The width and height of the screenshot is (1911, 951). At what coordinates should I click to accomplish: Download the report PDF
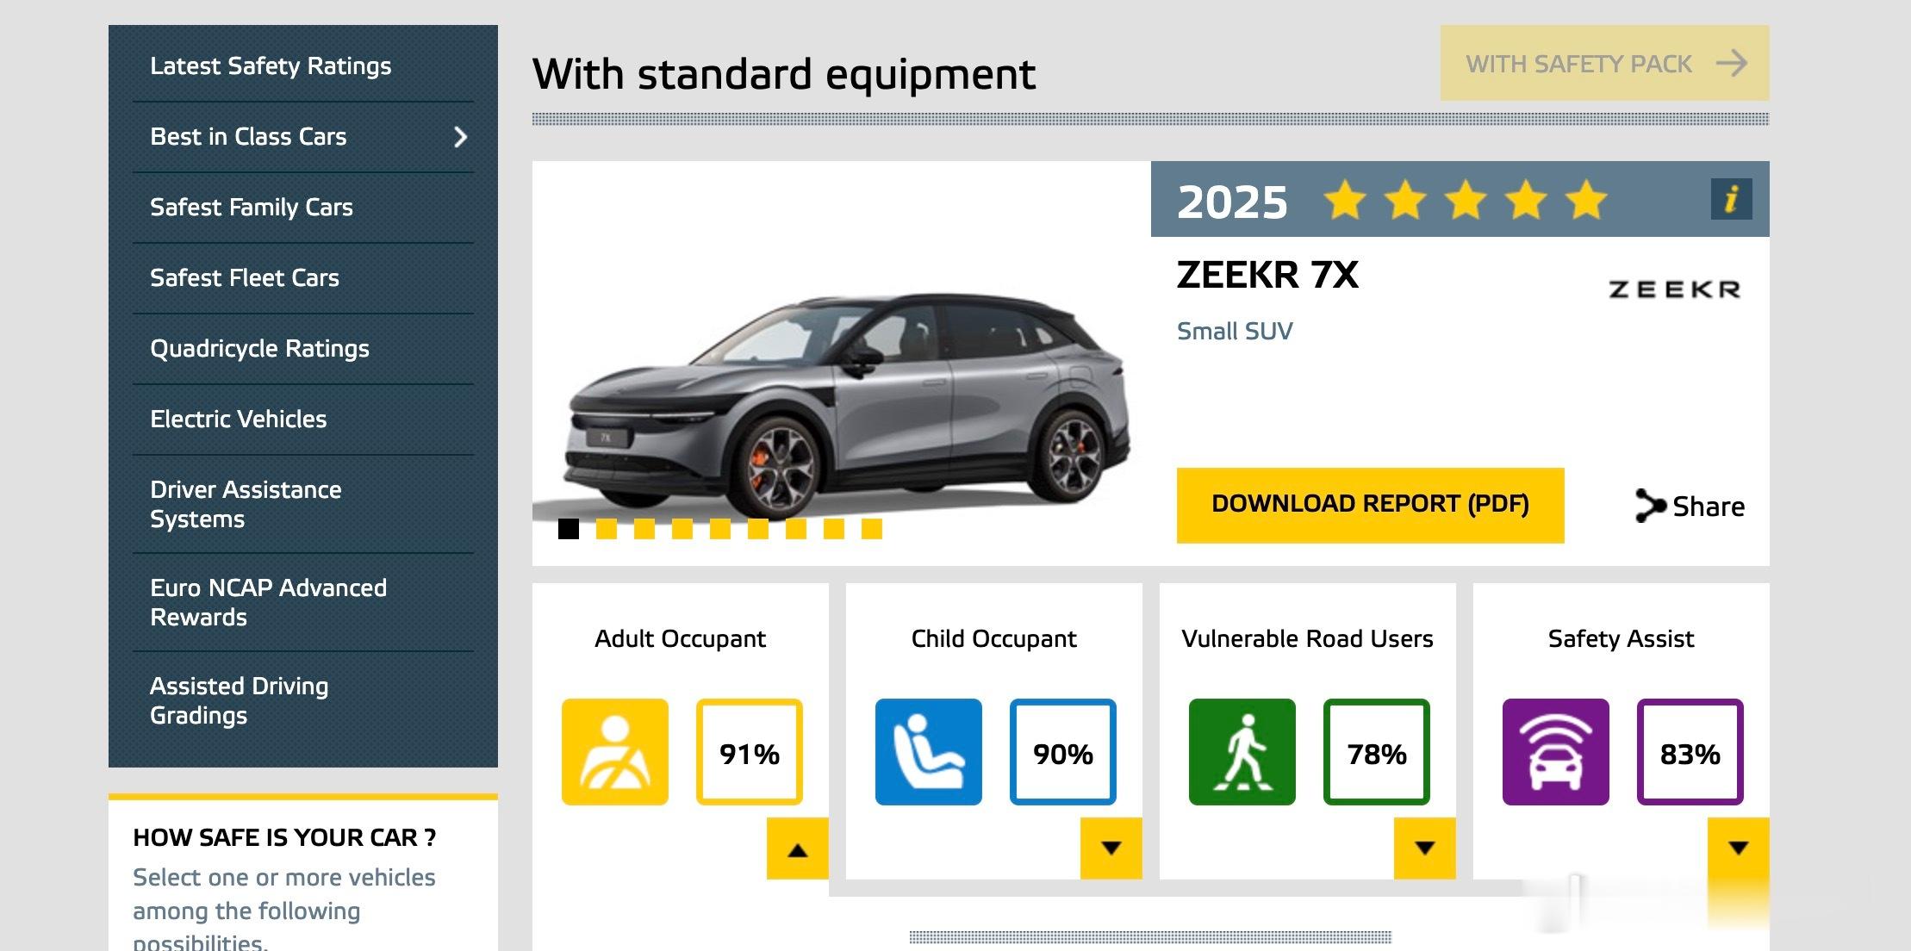(x=1370, y=505)
